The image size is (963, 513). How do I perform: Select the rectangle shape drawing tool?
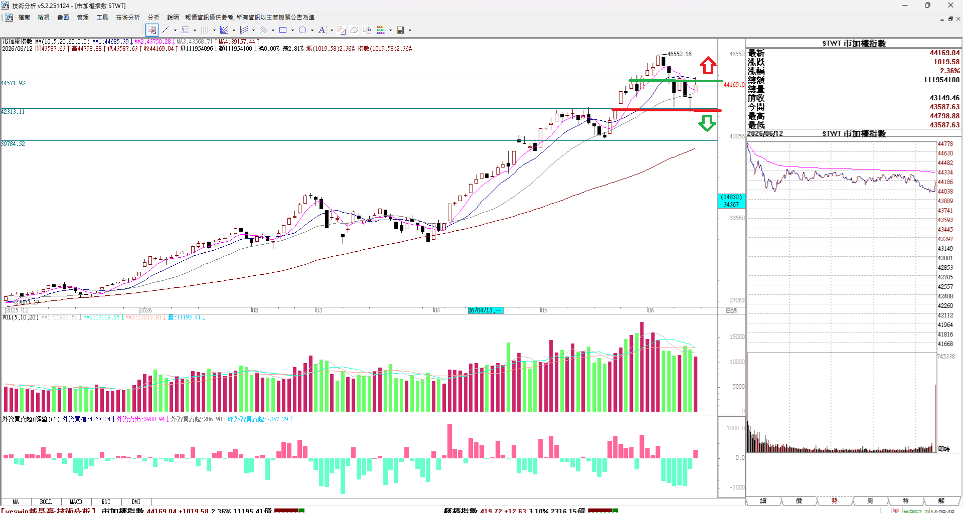(283, 30)
